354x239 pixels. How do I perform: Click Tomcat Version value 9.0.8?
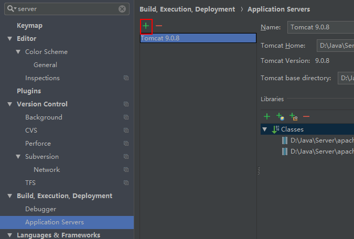click(322, 61)
